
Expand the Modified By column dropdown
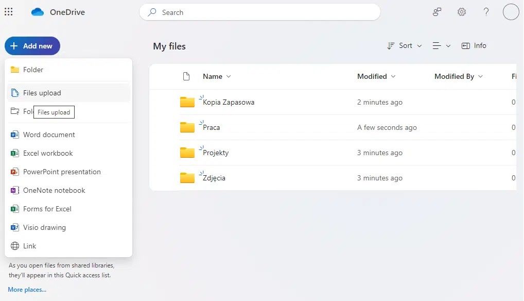point(458,76)
